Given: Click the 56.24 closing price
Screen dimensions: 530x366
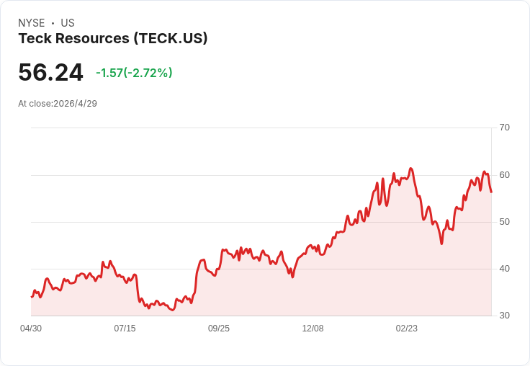Looking at the screenshot, I should (x=50, y=72).
